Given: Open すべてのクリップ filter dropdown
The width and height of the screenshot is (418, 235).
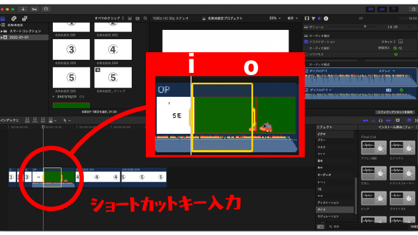Looking at the screenshot, I should 109,18.
